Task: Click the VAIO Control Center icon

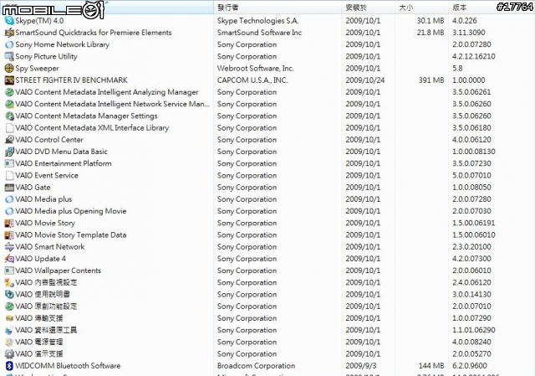Action: (9, 140)
